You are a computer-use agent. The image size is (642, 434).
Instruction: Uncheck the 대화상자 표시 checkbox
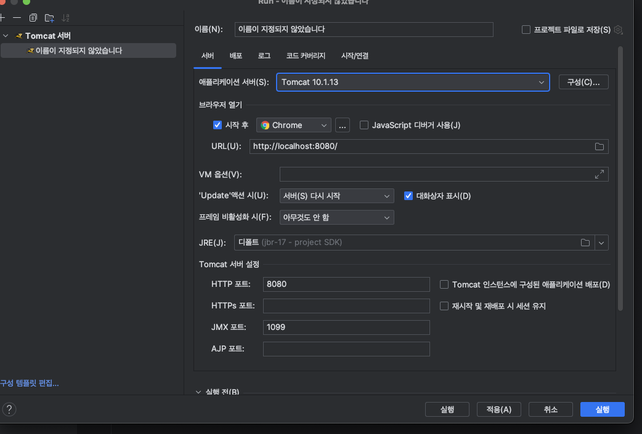click(x=408, y=196)
